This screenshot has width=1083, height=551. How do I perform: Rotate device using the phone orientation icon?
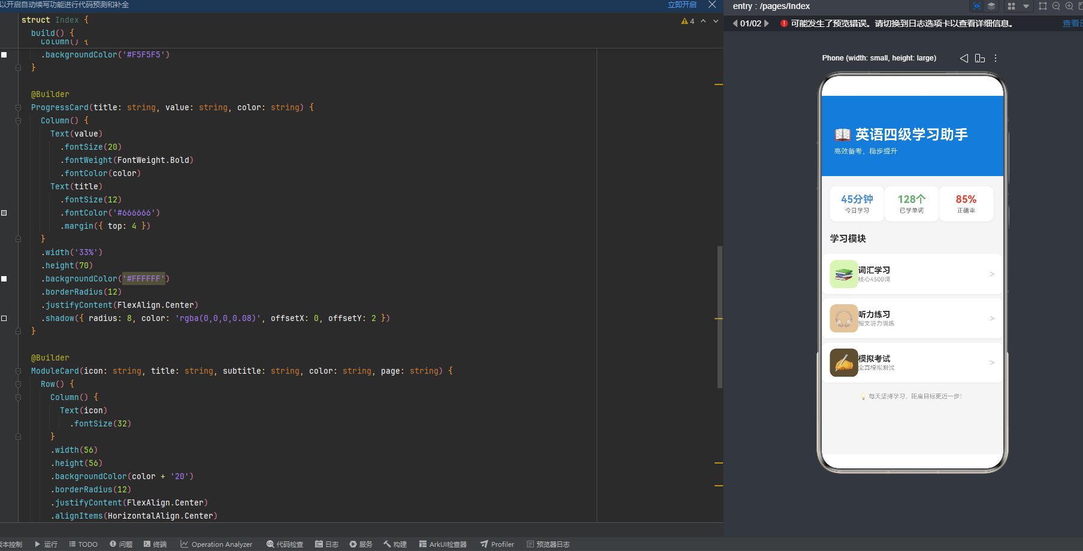pos(980,58)
